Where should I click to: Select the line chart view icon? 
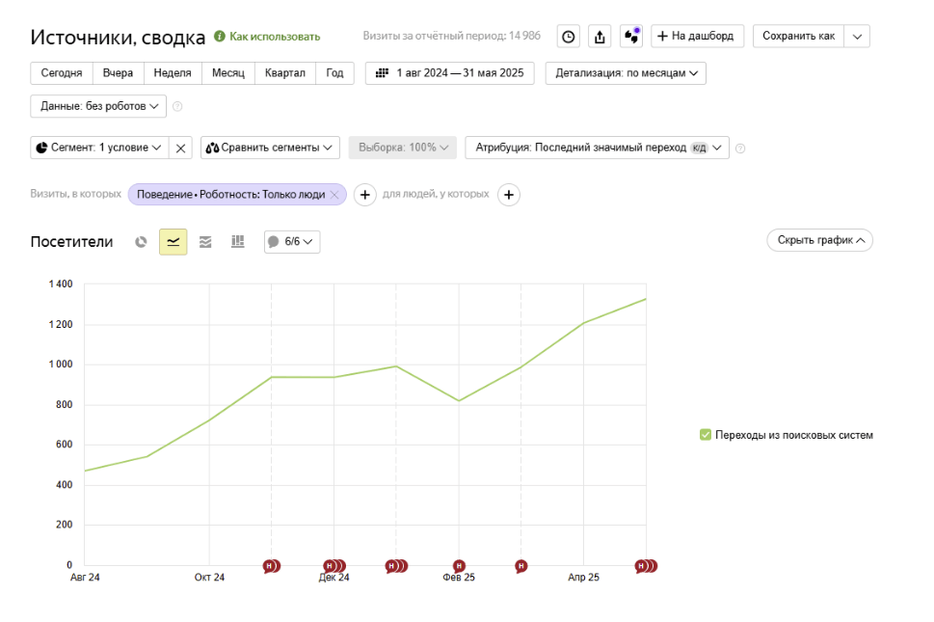[173, 242]
